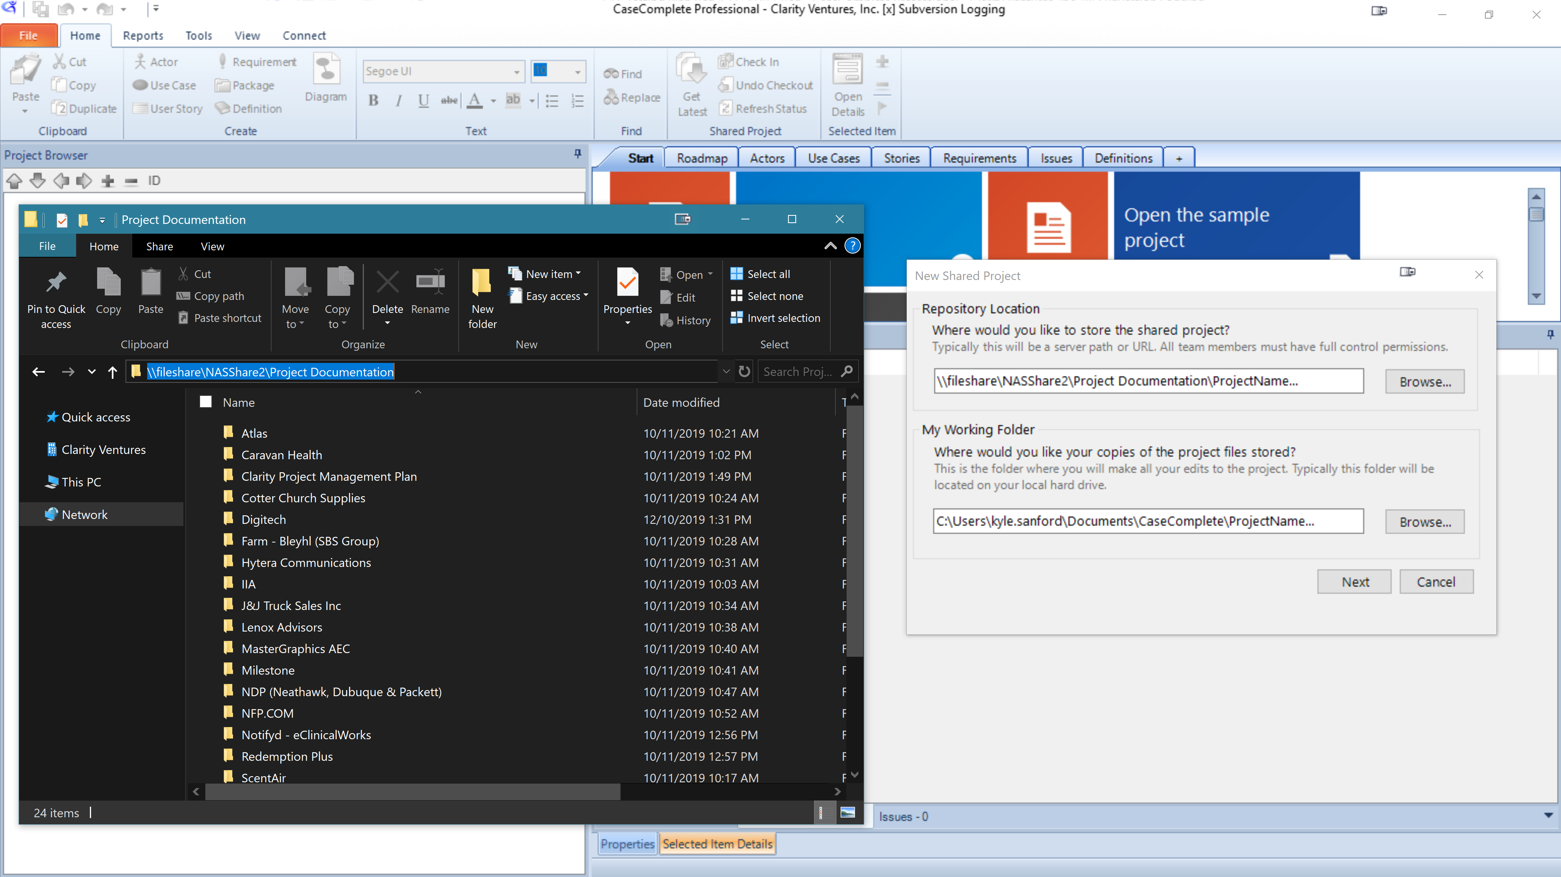Open the Explorer Share tab

point(159,246)
